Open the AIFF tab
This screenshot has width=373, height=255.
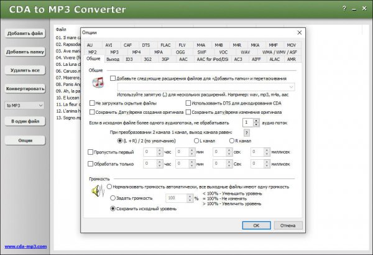[x=256, y=59]
